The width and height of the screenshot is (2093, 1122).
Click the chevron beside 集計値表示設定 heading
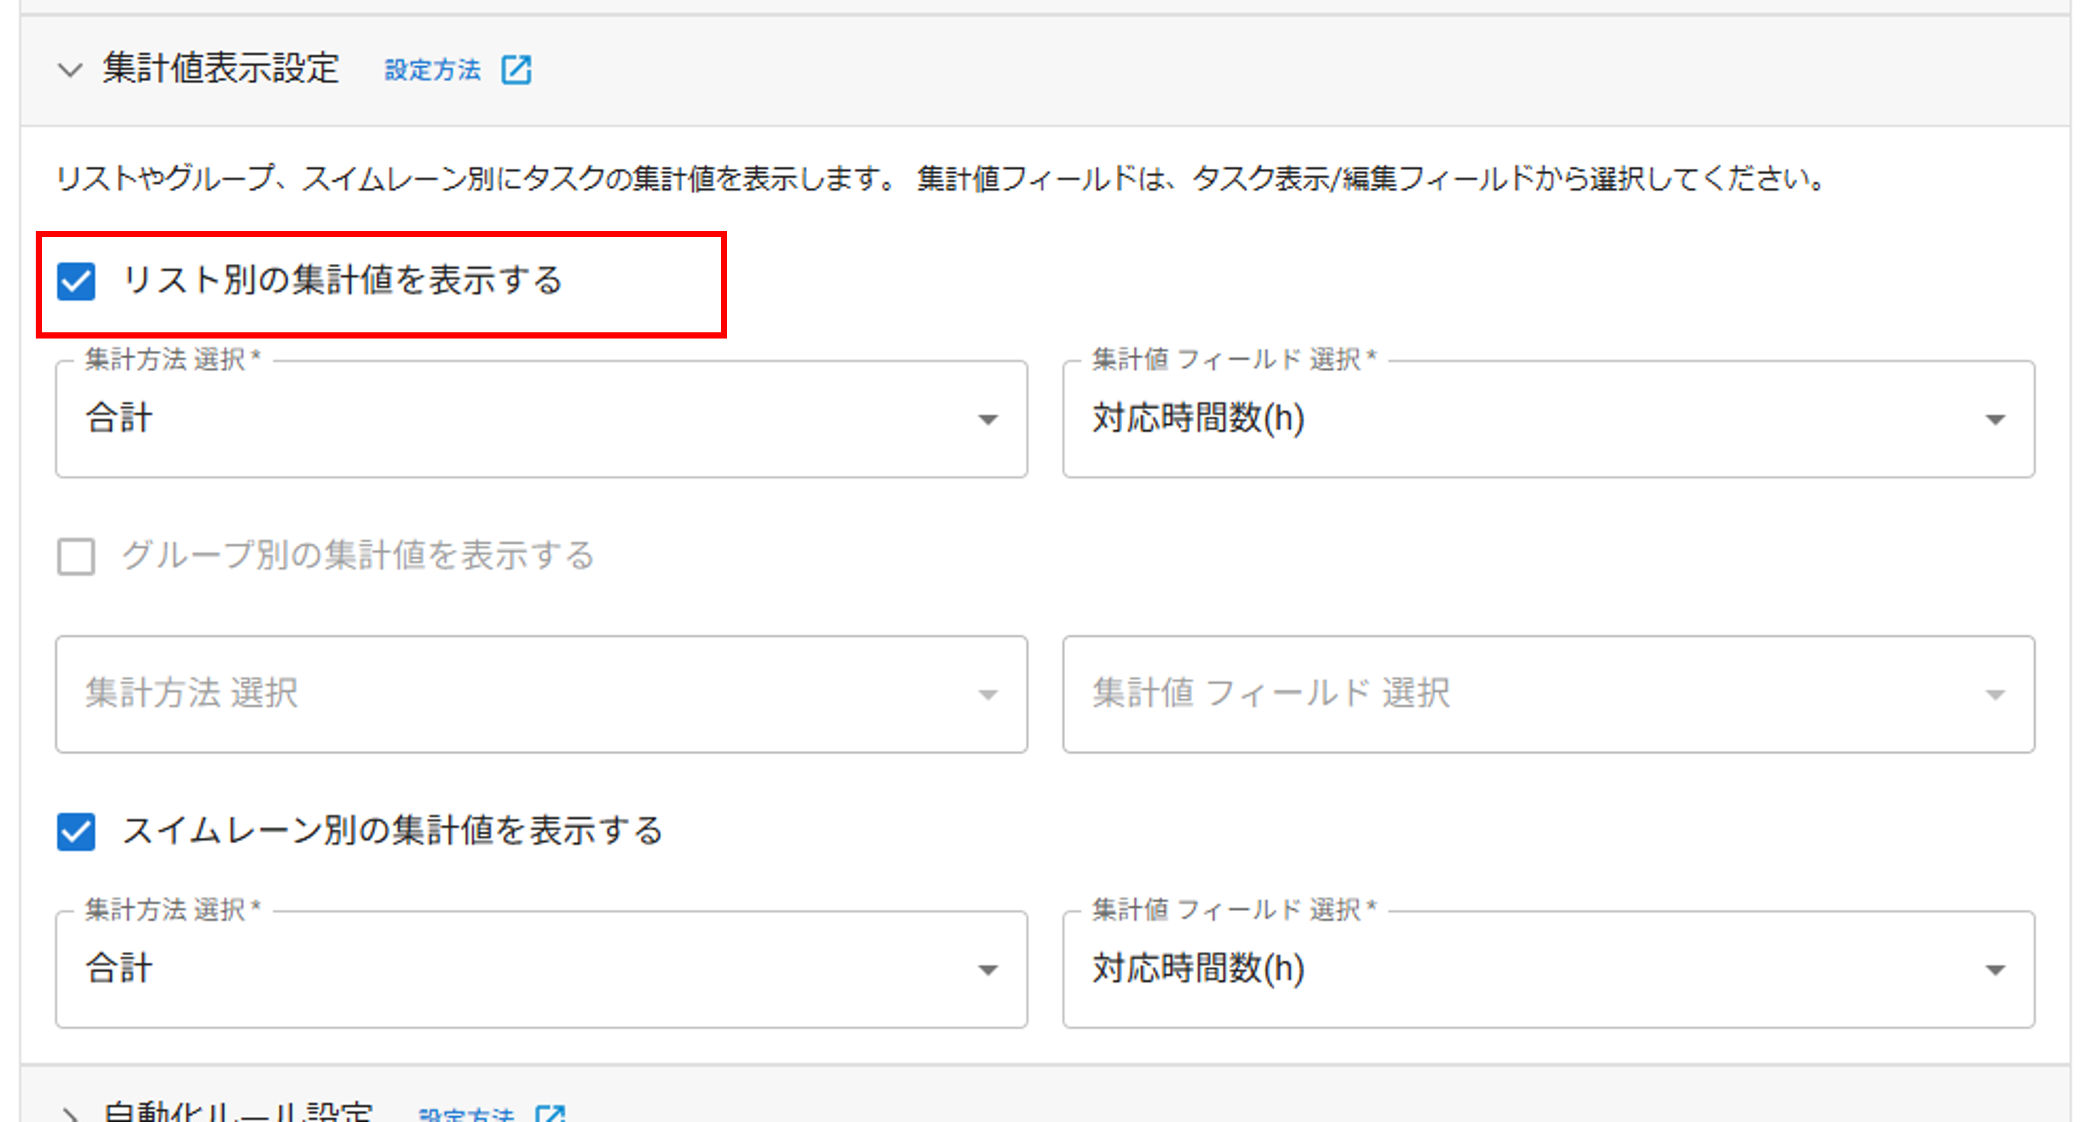[69, 69]
